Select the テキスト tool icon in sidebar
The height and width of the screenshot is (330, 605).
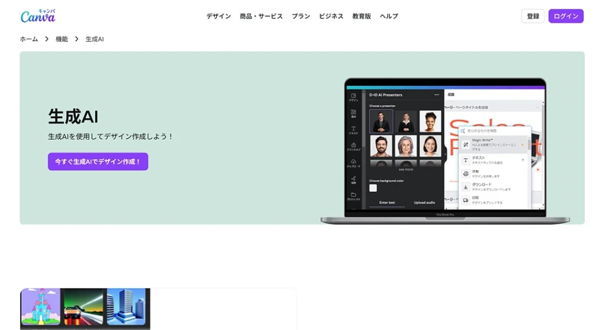pos(353,129)
